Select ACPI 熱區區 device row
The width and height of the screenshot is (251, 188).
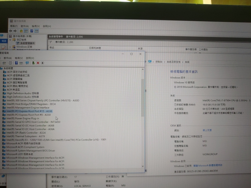13,90
